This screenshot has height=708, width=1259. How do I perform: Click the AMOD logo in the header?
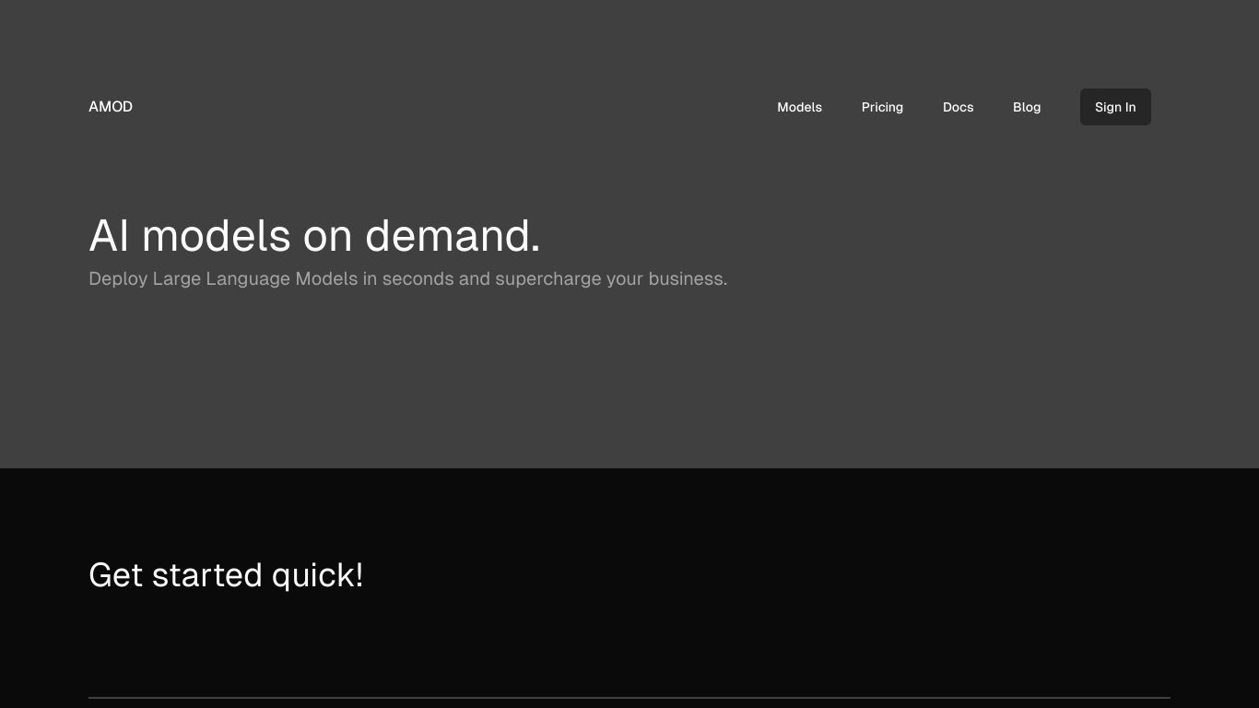pos(111,107)
